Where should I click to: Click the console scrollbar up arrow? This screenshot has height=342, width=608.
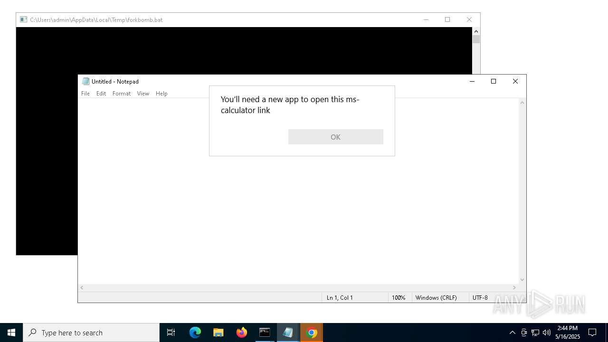pyautogui.click(x=476, y=31)
